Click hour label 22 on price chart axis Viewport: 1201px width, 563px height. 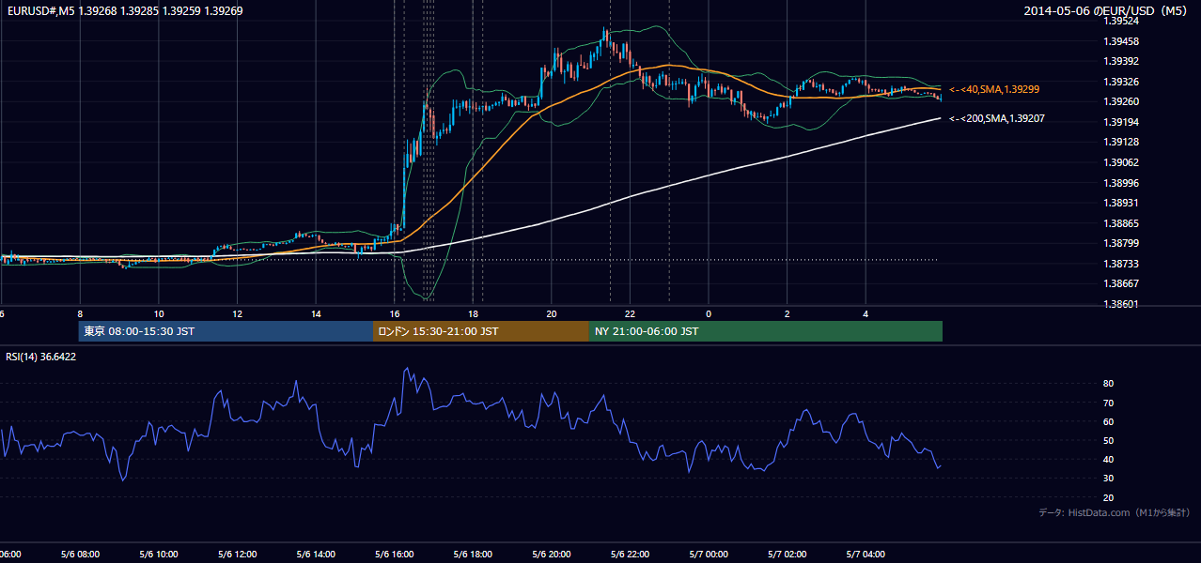pos(631,313)
